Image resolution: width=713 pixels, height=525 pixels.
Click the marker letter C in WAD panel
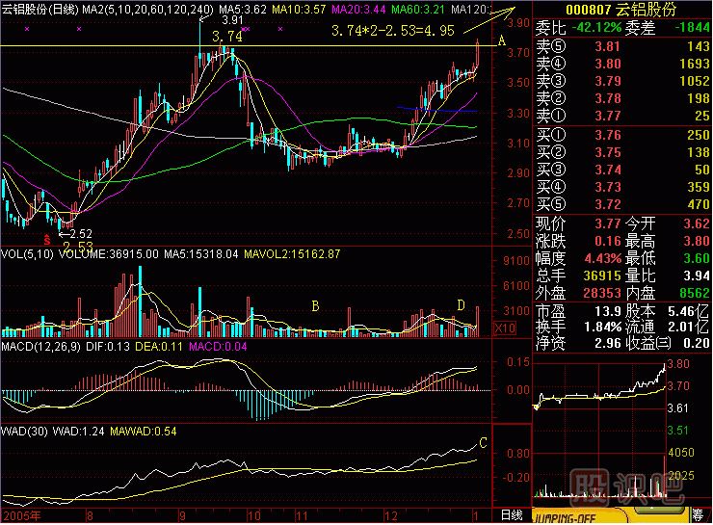(484, 443)
